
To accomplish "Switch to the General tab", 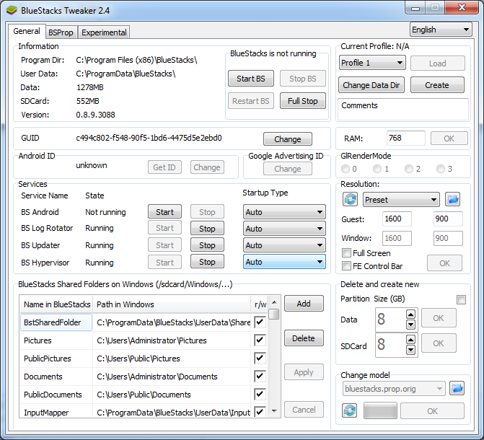I will [27, 31].
